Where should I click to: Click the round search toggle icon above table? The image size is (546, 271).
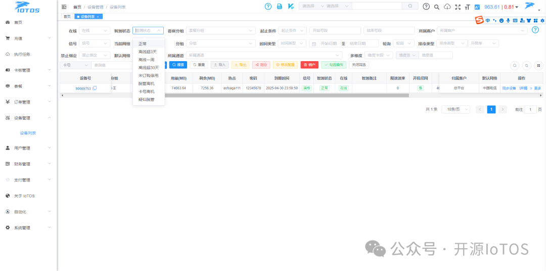[515, 65]
